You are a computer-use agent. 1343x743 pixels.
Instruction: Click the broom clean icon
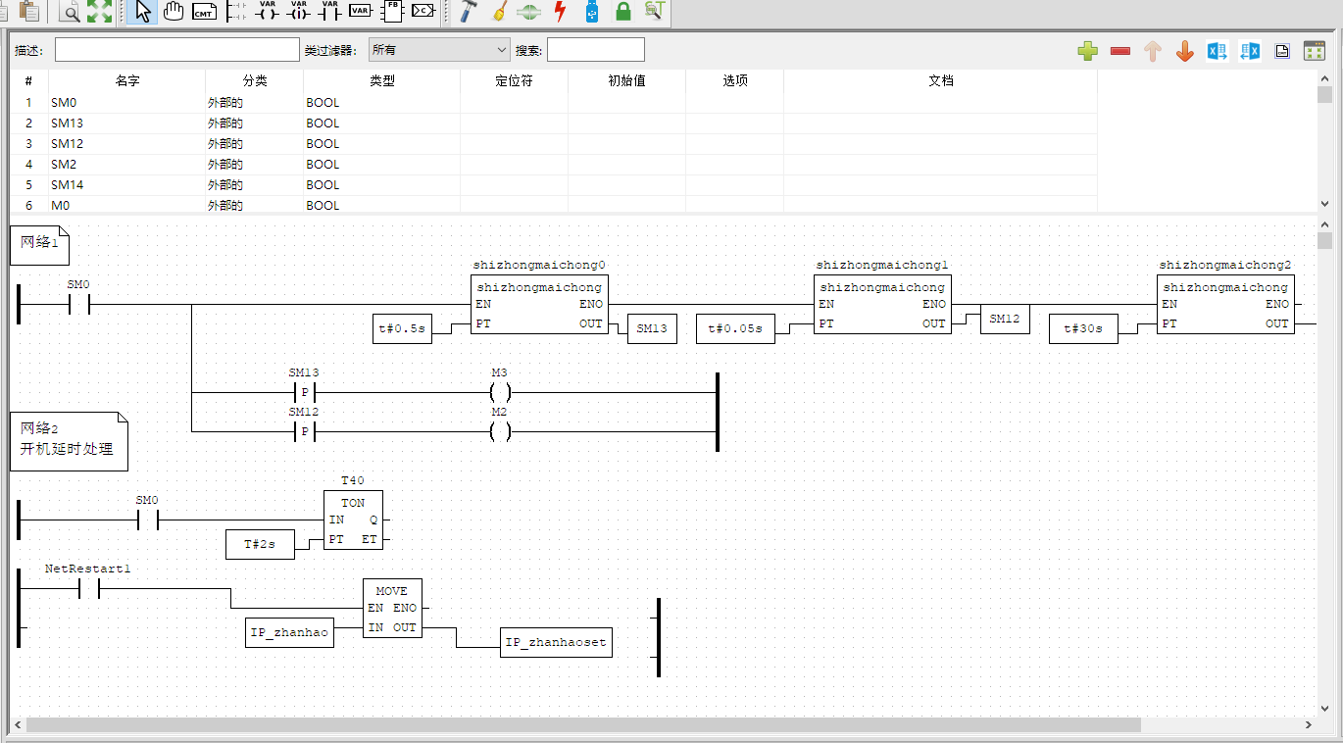click(x=498, y=12)
